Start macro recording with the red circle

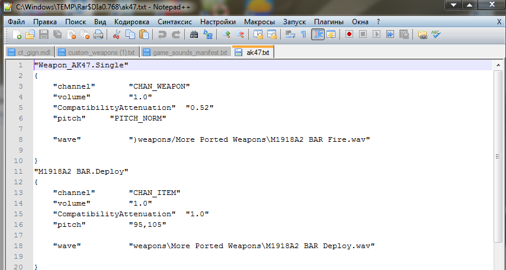(x=349, y=34)
